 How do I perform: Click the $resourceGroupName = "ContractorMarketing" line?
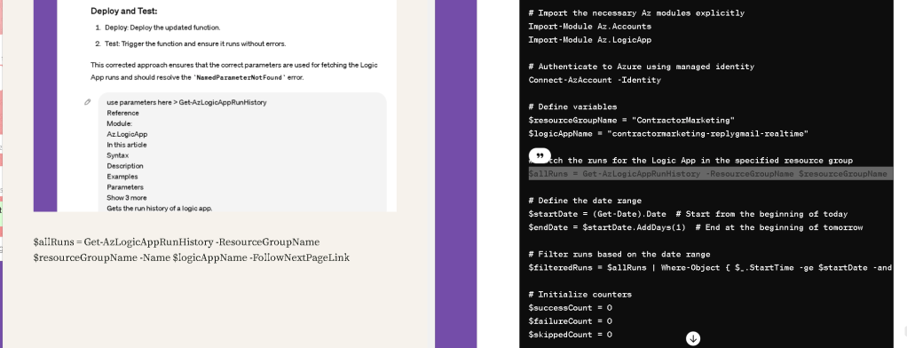632,120
